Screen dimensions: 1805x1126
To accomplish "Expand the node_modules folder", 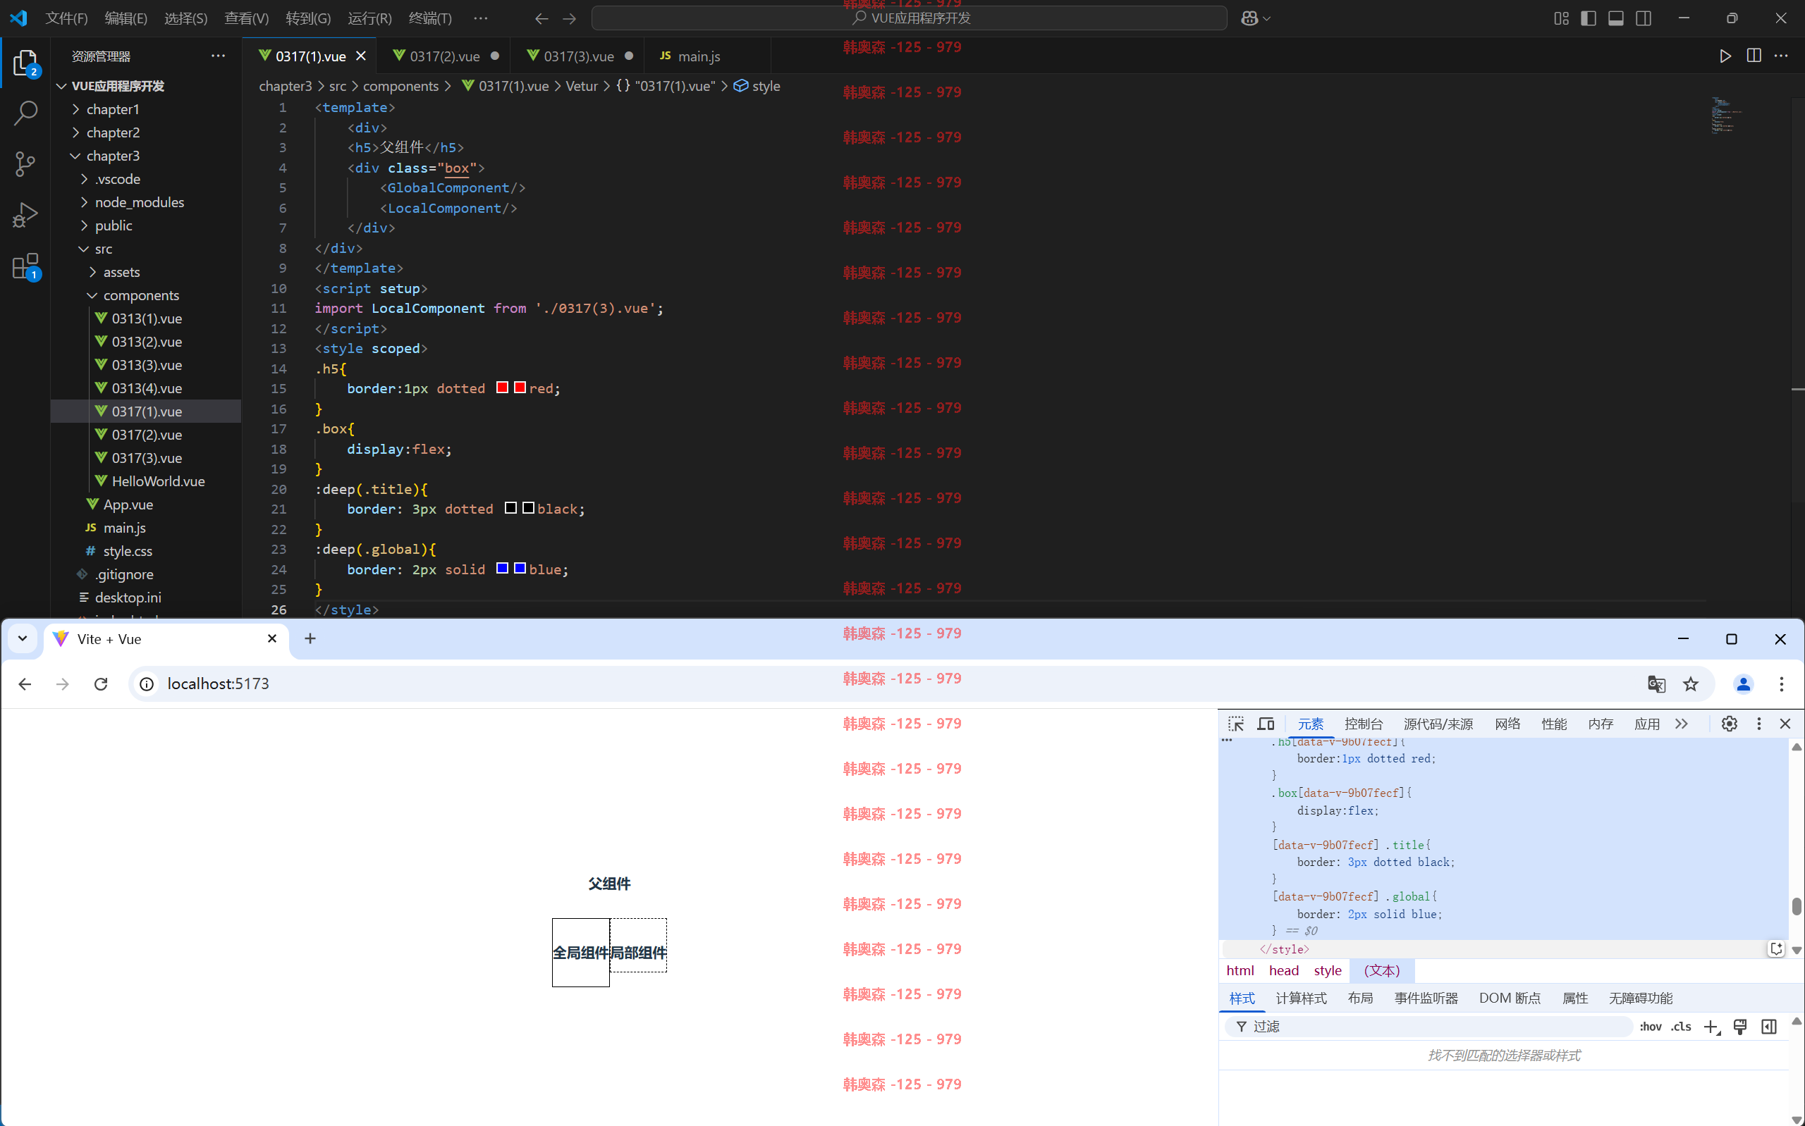I will point(146,202).
